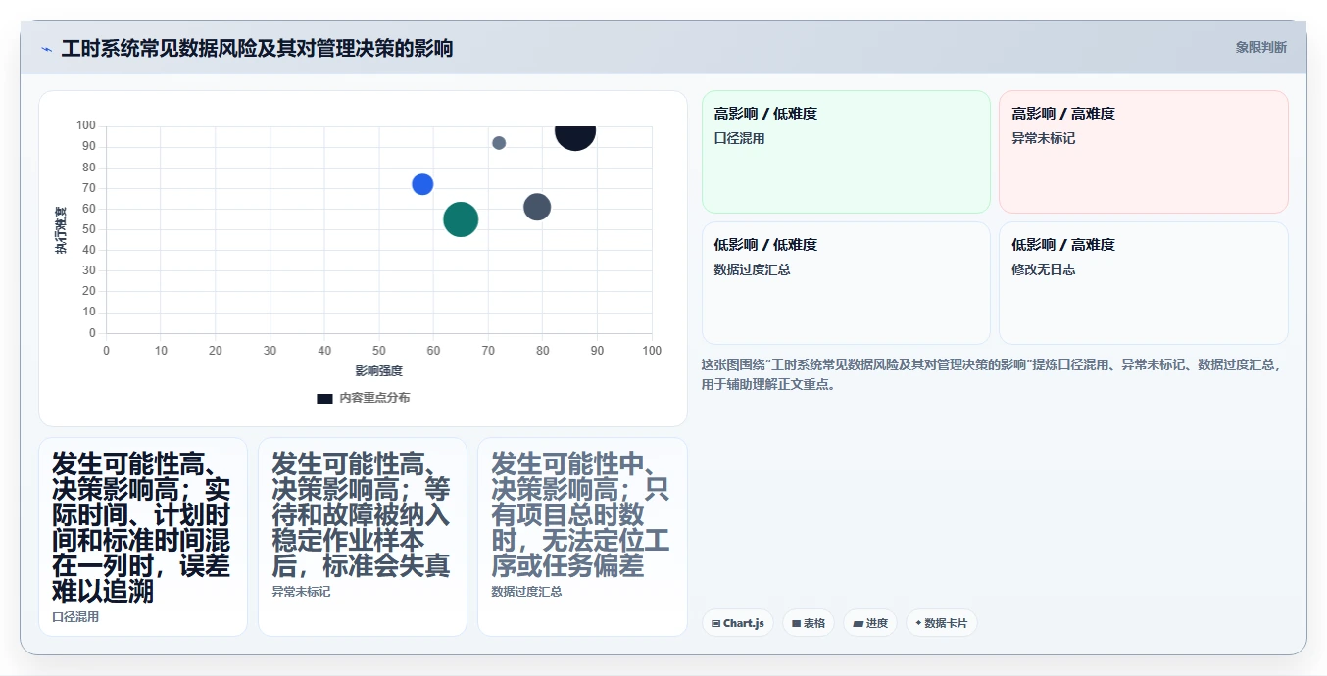Click the 数据过度汇总 label under third data card

pyautogui.click(x=526, y=592)
